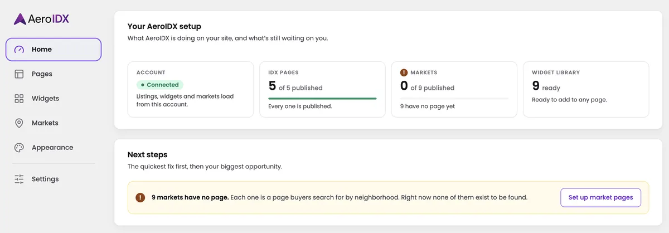Click the Markets empty progress bar

(x=454, y=99)
